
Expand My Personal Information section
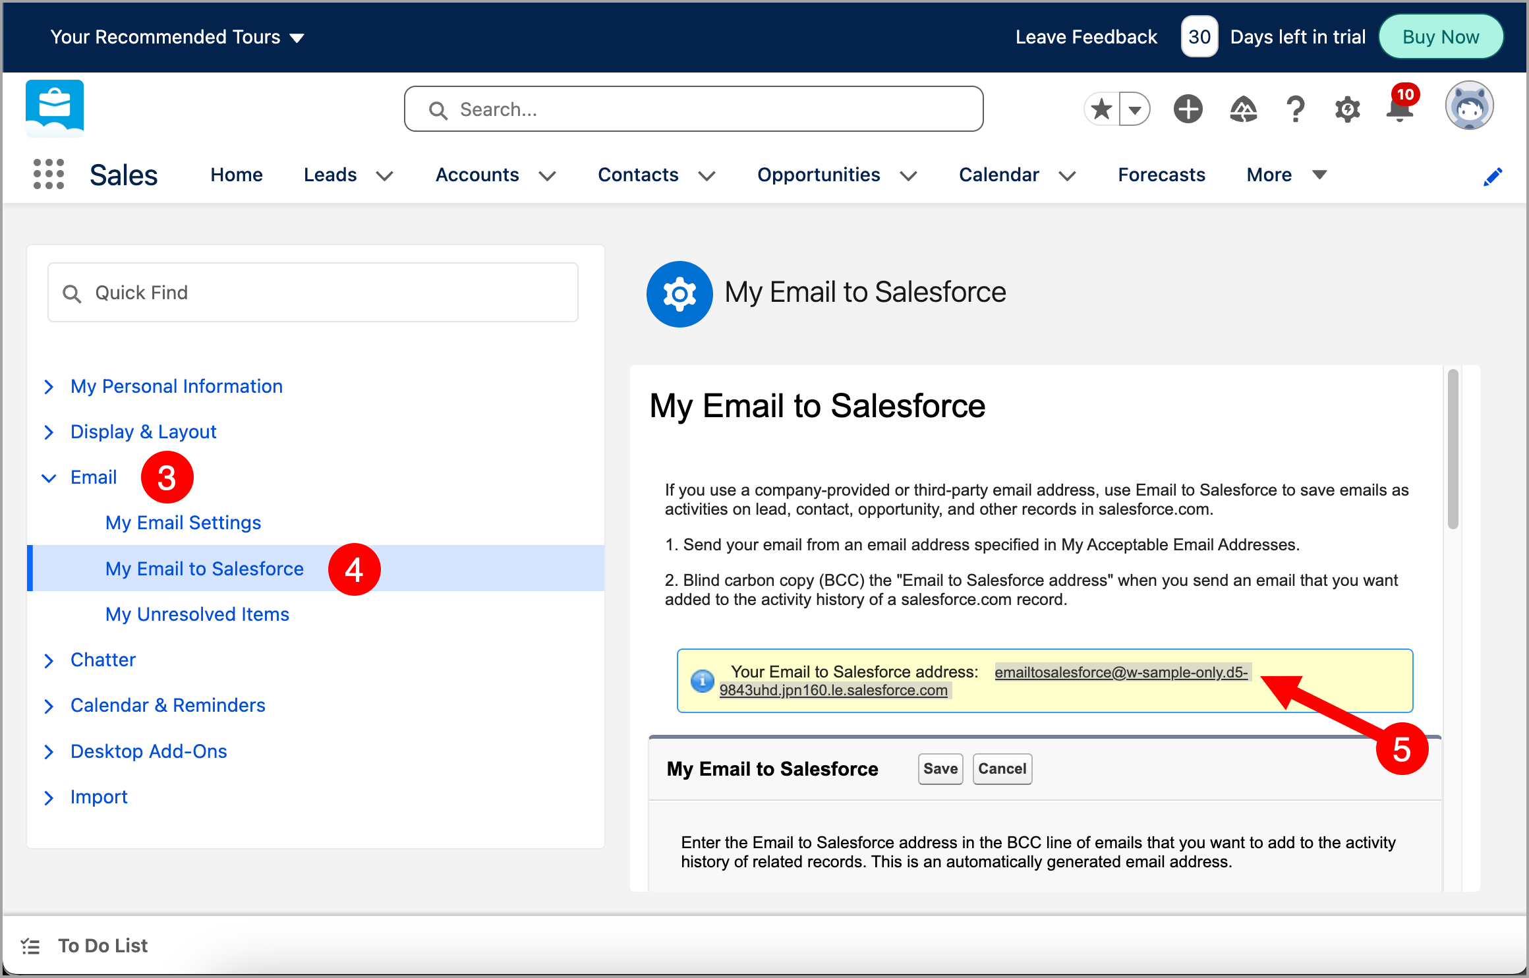pyautogui.click(x=49, y=386)
